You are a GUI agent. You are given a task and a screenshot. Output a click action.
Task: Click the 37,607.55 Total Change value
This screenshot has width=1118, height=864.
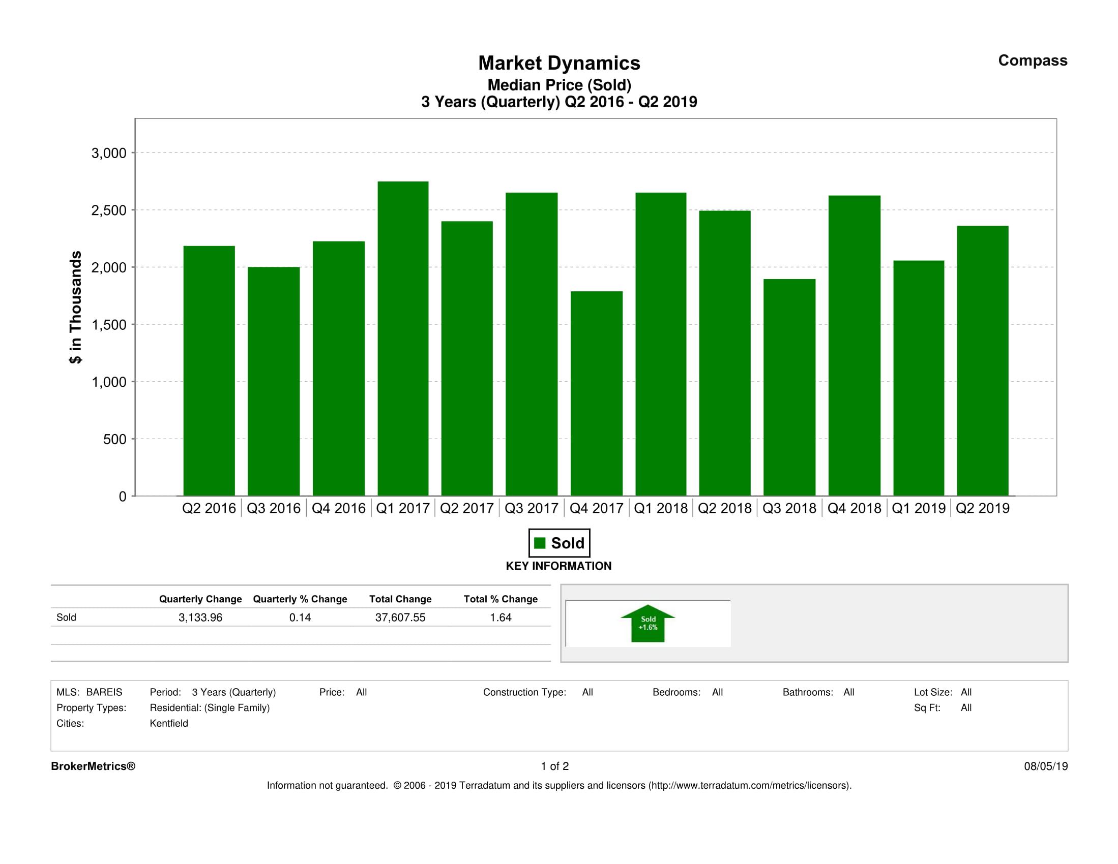400,618
